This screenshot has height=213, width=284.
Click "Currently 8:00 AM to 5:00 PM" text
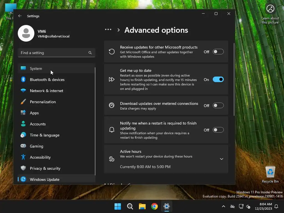click(x=145, y=167)
